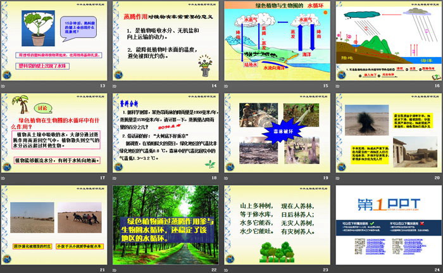
Task: Select slide 22 with green forest road
Action: 166,225
